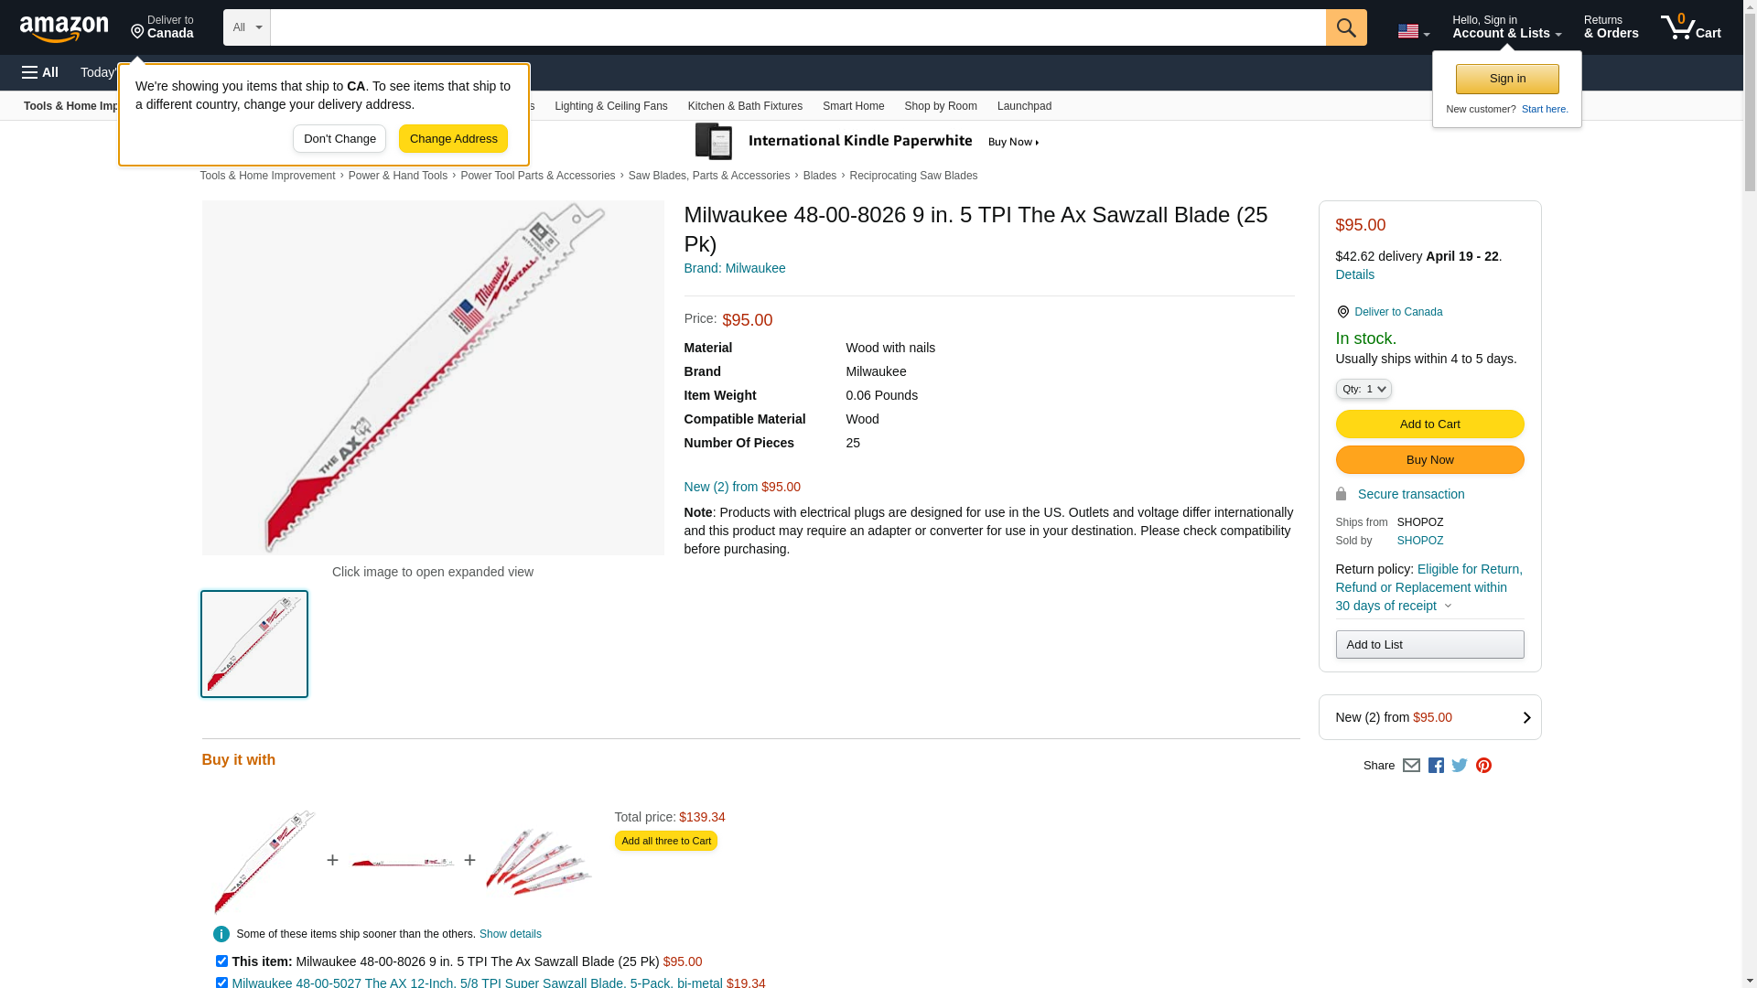Click the search magnifier button
Image resolution: width=1757 pixels, height=988 pixels.
click(1345, 27)
